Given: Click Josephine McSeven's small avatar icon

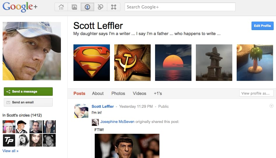Looking at the screenshot, I should point(95,122).
